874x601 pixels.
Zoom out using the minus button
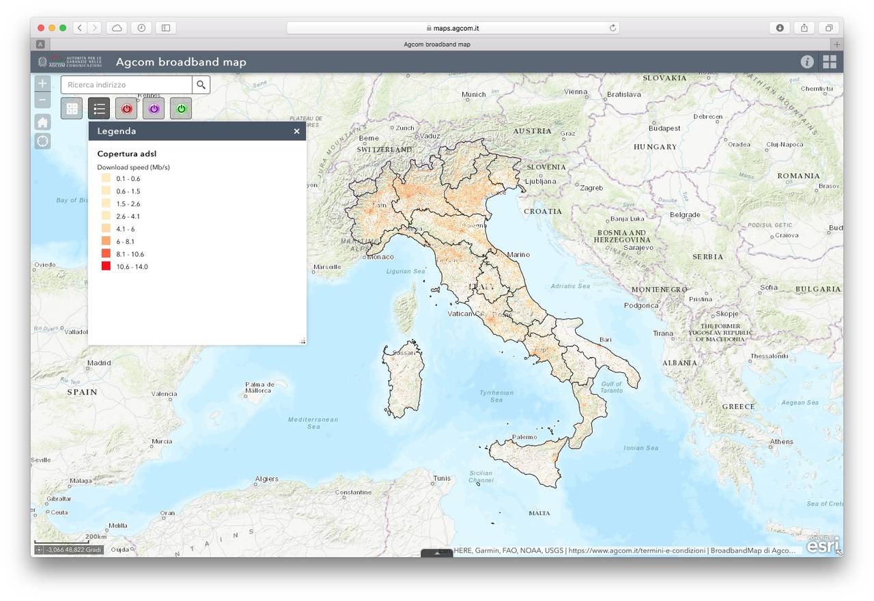click(x=42, y=100)
